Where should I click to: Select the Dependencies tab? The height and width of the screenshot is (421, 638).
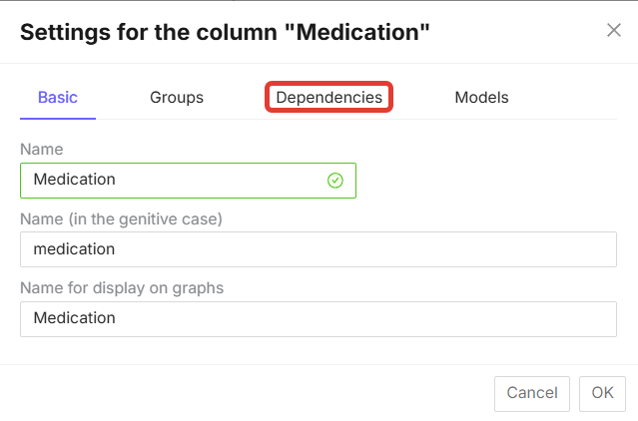328,98
